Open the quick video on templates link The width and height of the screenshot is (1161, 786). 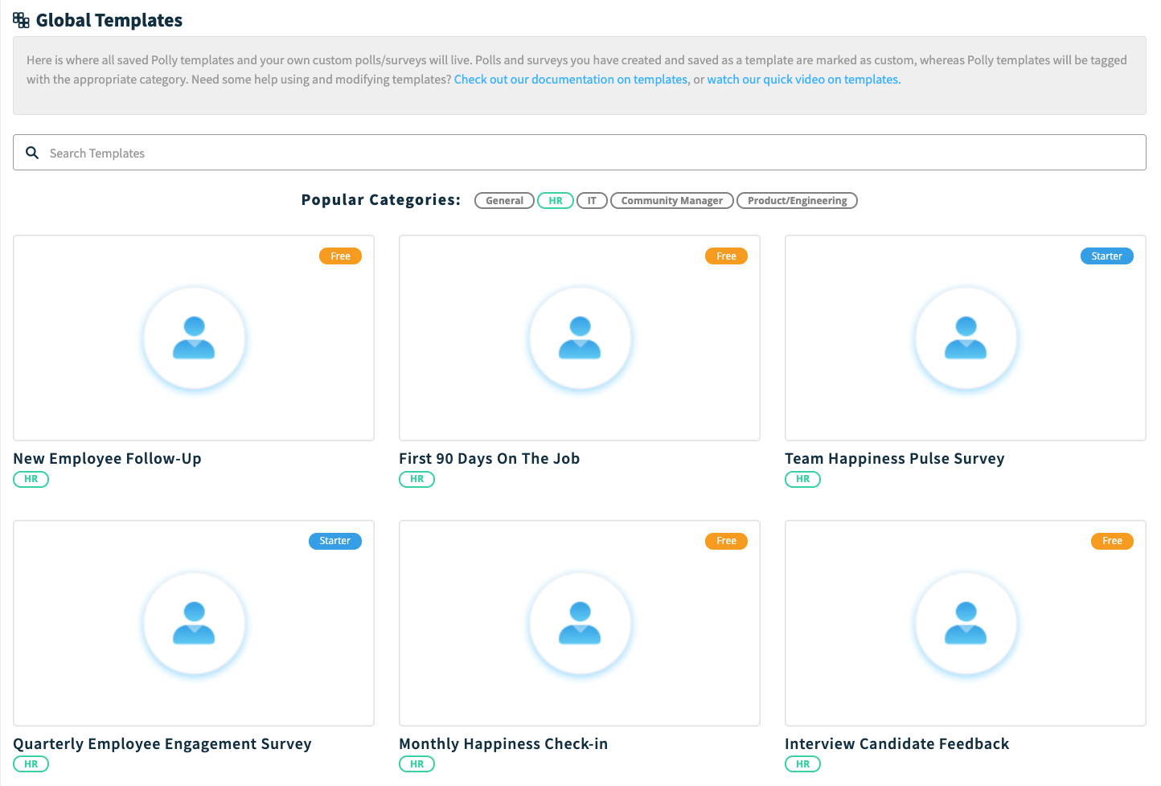coord(804,80)
